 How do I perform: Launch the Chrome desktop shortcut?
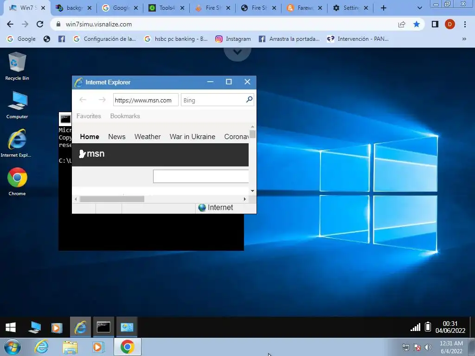tap(17, 181)
